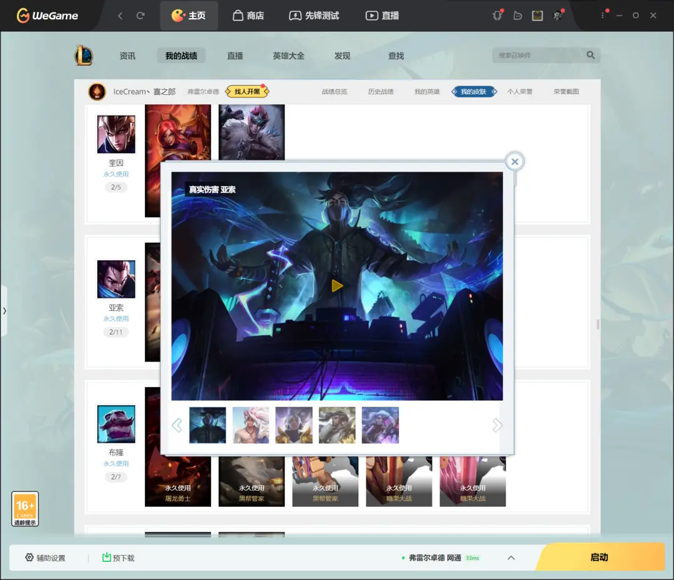Screen dimensions: 674x580
Task: Open the 直播 section in the game nav
Action: (235, 56)
